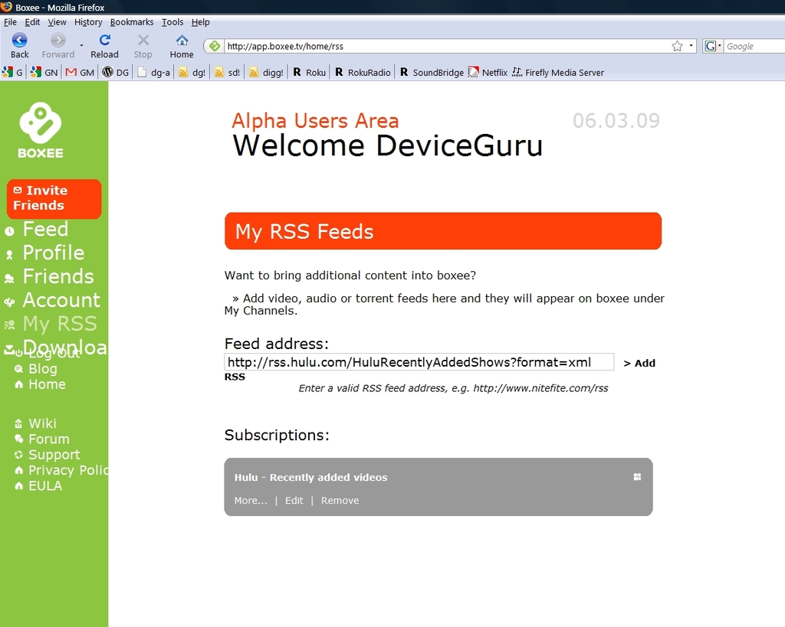Image resolution: width=785 pixels, height=627 pixels.
Task: Open the dg! feed bookmark
Action: pyautogui.click(x=192, y=73)
